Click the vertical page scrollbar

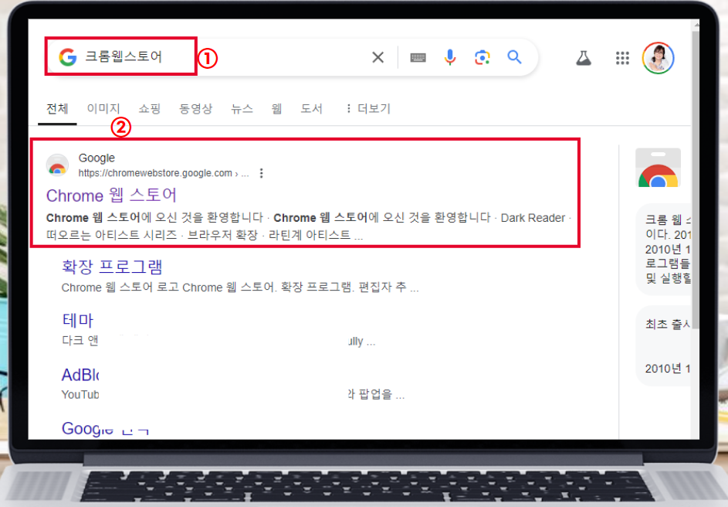[695, 179]
